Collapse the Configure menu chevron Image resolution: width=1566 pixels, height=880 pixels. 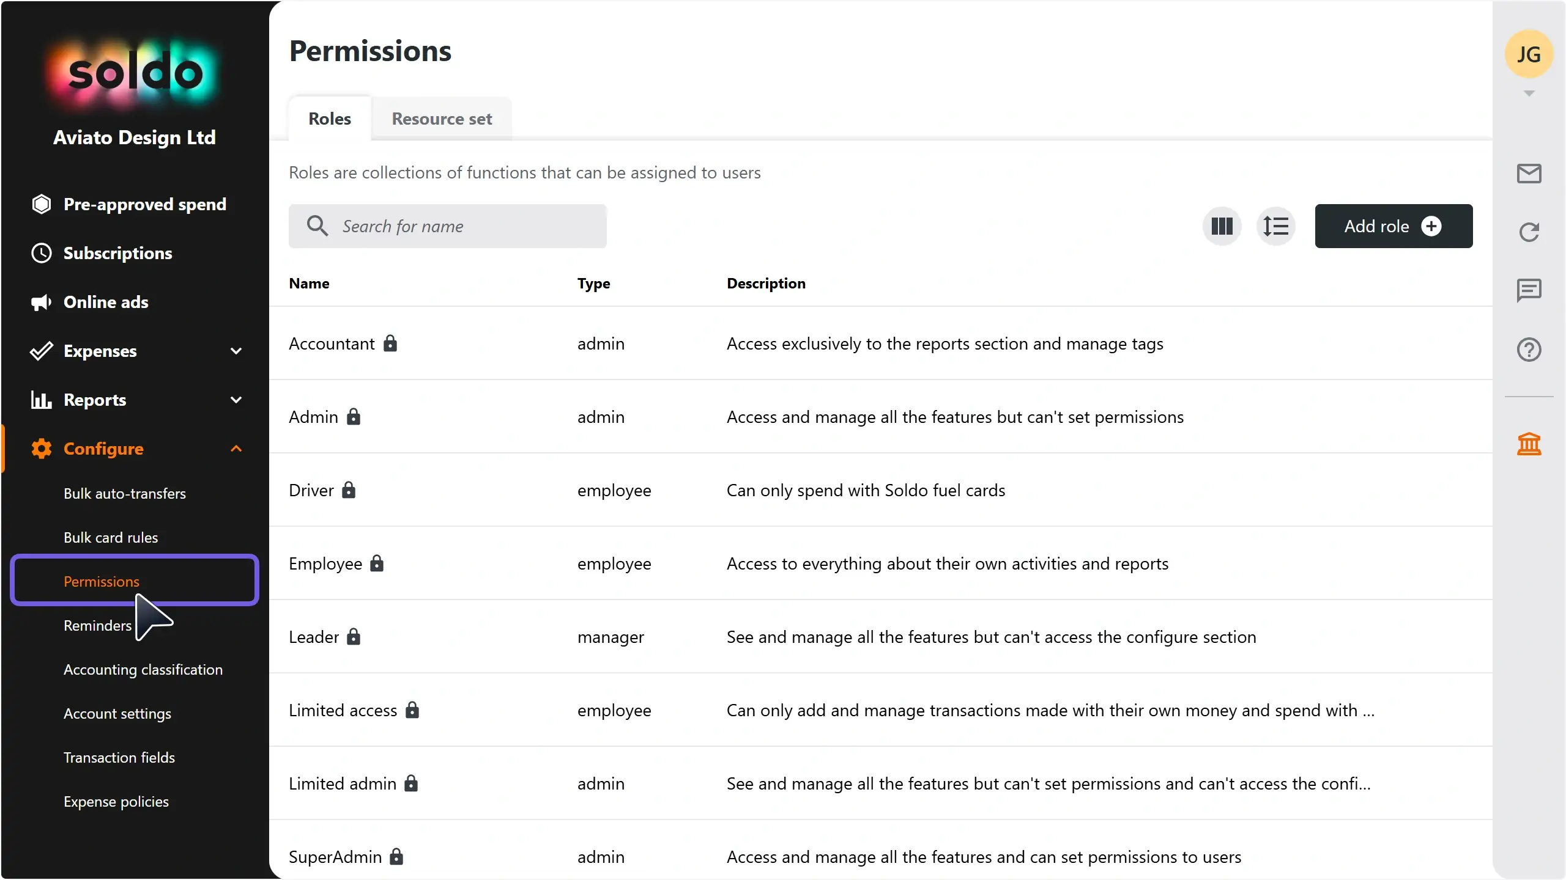pos(236,449)
